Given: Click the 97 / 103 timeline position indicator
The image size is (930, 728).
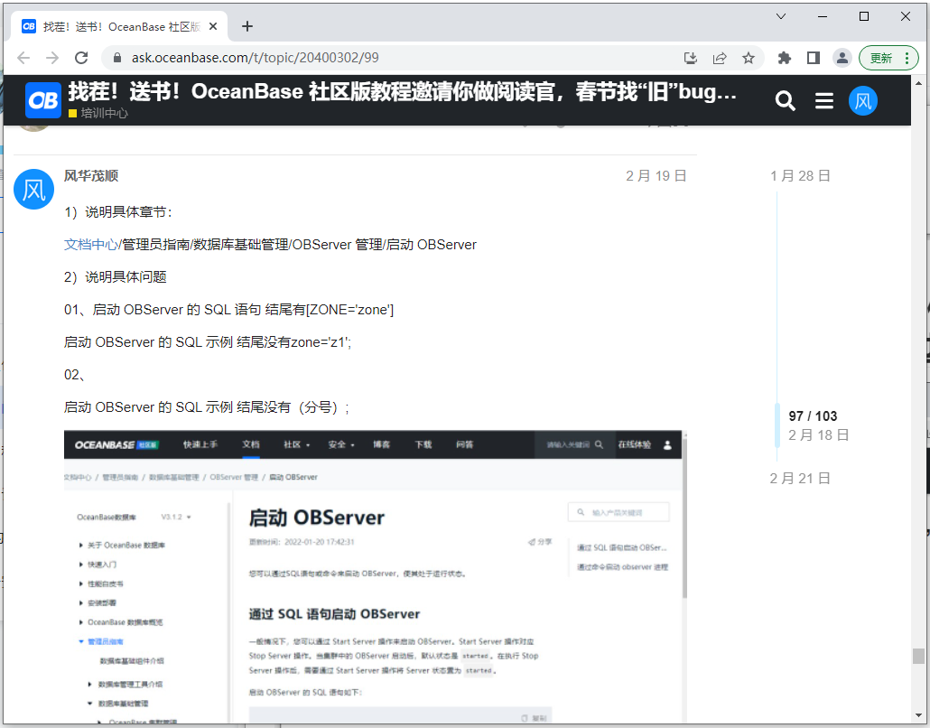Looking at the screenshot, I should pos(813,415).
